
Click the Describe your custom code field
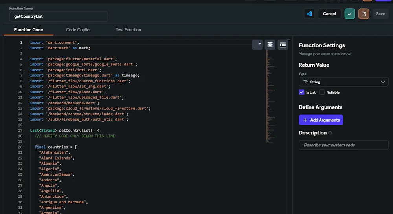[343, 145]
